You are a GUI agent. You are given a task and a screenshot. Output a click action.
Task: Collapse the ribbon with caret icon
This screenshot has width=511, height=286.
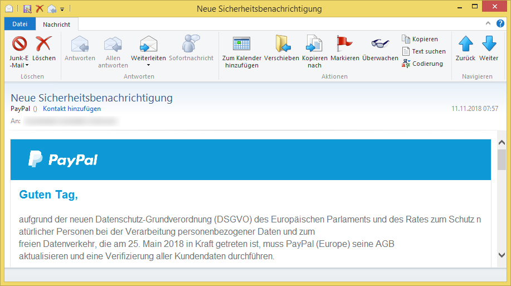coord(488,23)
